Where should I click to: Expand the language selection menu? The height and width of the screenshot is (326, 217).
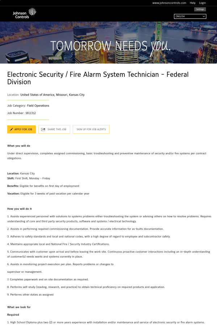pyautogui.click(x=190, y=16)
